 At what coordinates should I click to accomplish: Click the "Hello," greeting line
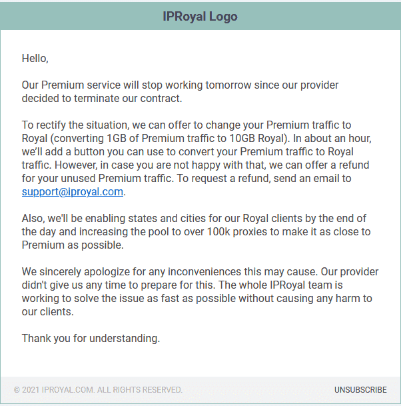pos(35,59)
